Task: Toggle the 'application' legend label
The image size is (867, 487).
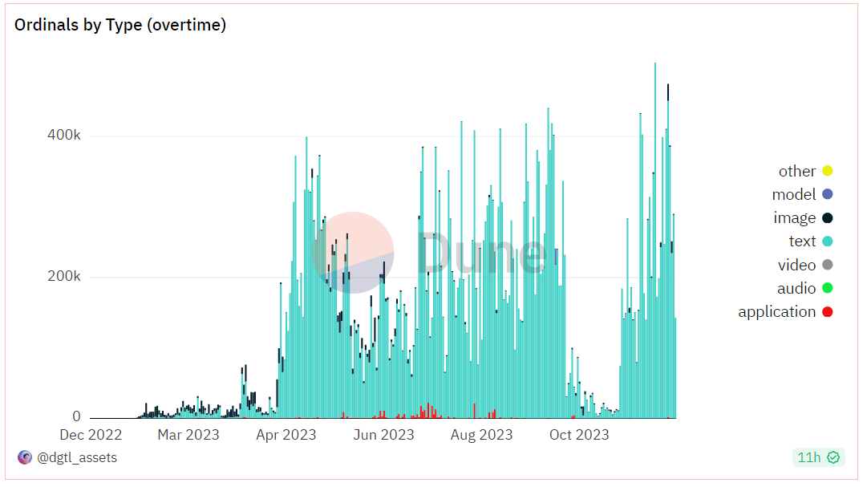Action: click(777, 312)
